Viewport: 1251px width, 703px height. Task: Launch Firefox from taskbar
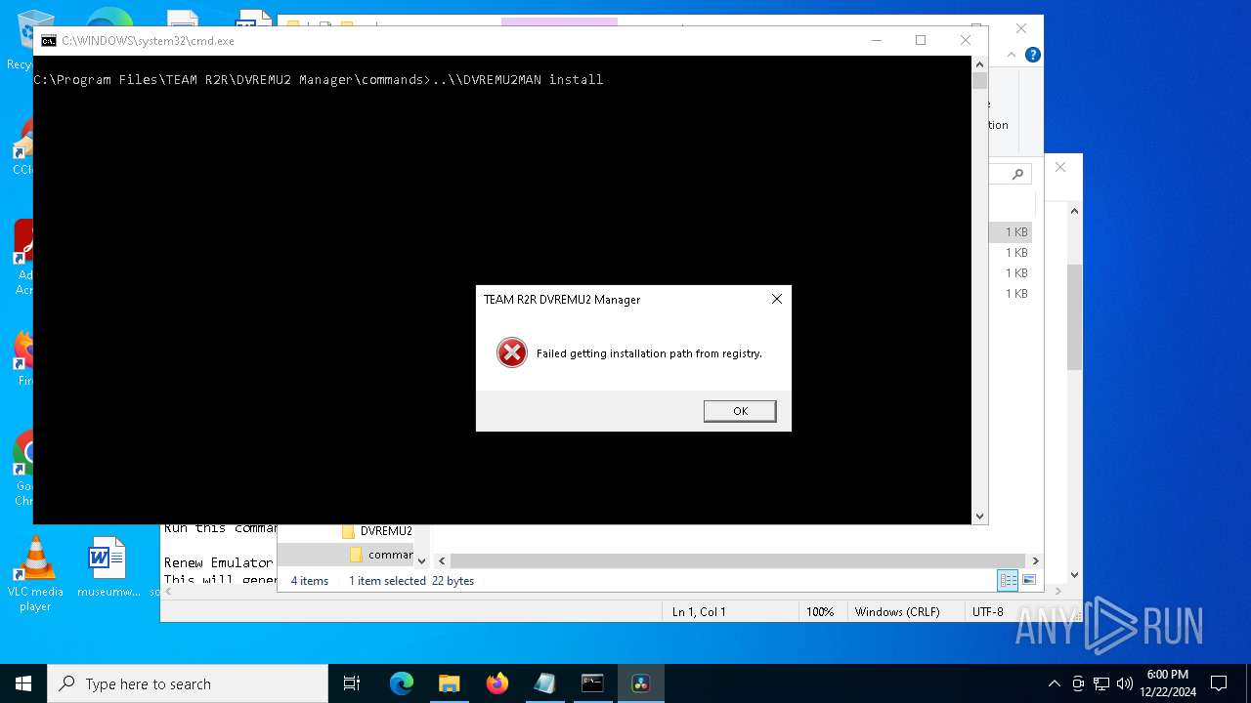(x=496, y=683)
